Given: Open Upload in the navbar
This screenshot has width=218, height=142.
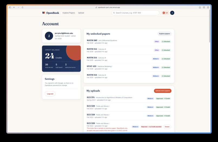Looking at the screenshot, I should tap(81, 13).
